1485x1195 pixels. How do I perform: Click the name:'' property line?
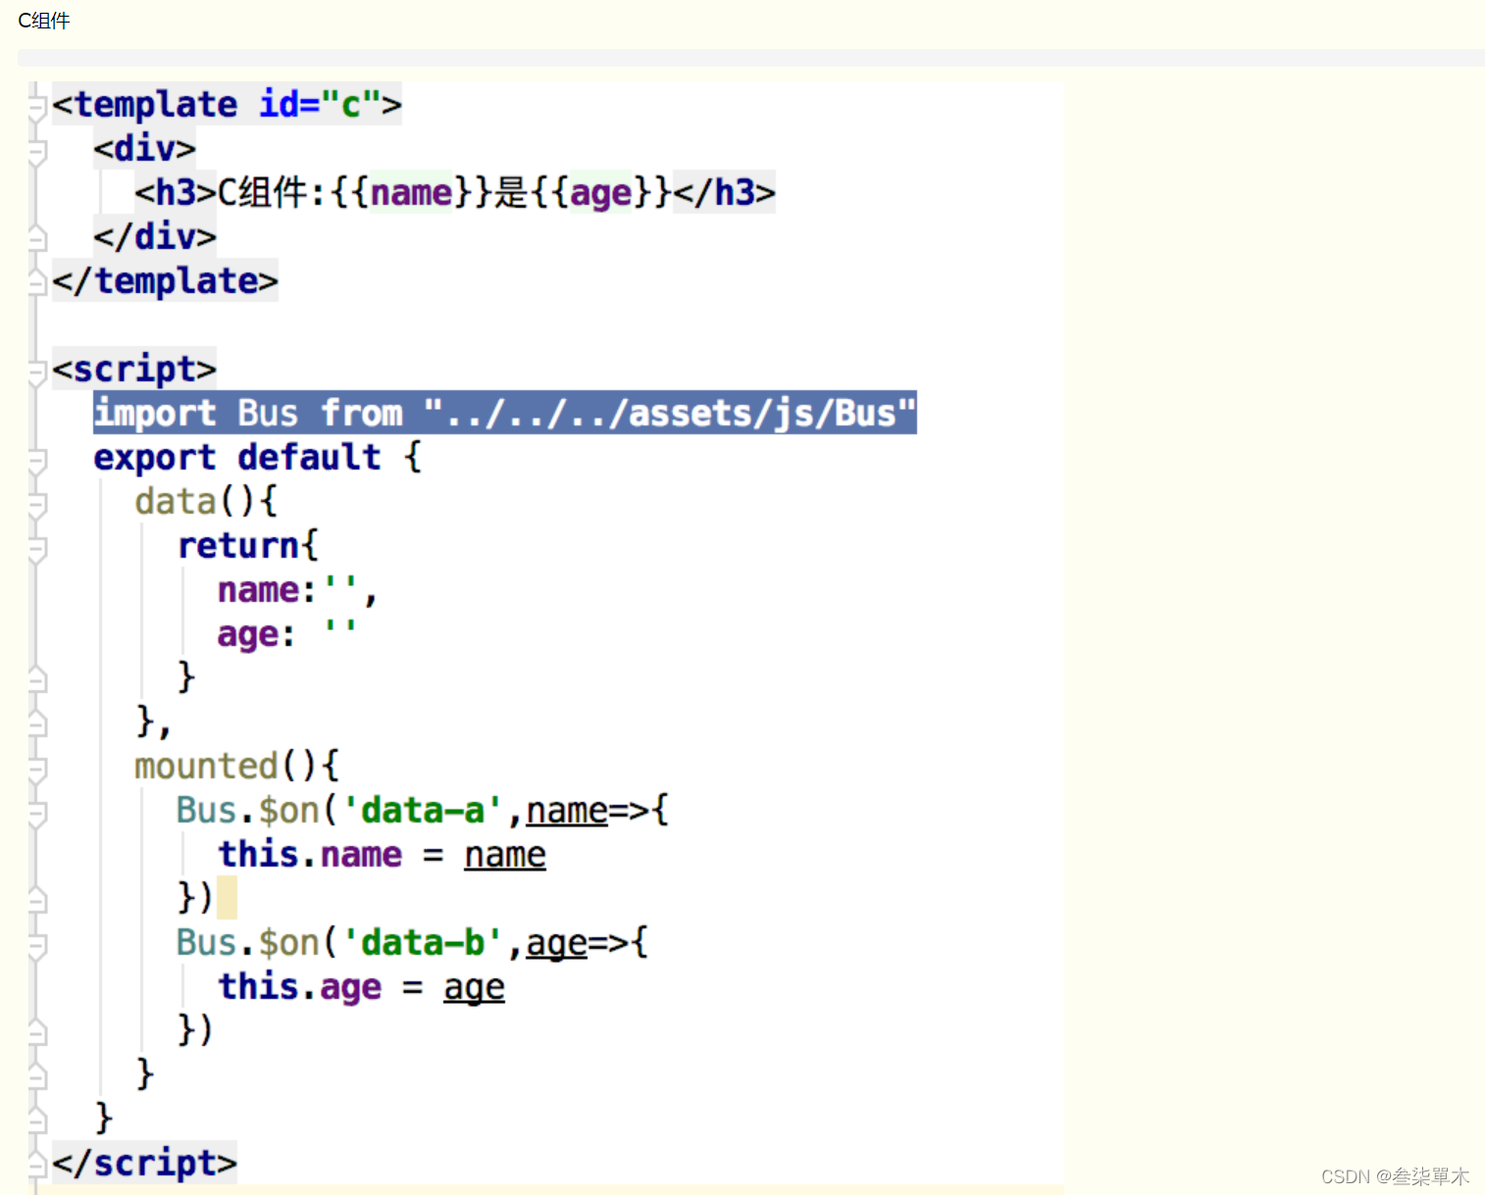(297, 589)
